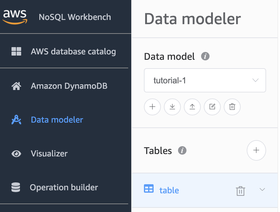The width and height of the screenshot is (280, 212).
Task: Click the Data model info icon
Action: click(205, 56)
